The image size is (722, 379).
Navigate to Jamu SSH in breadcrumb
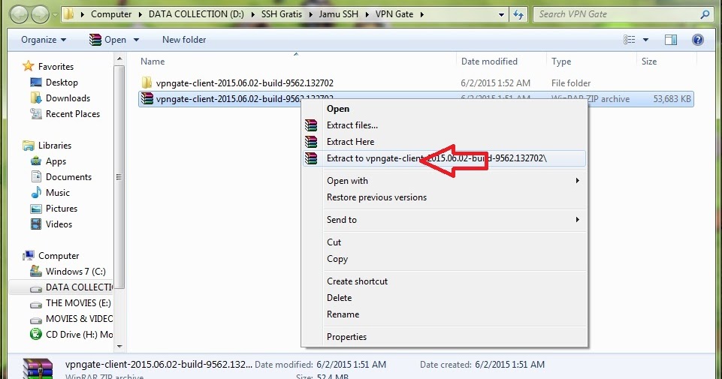(x=338, y=14)
